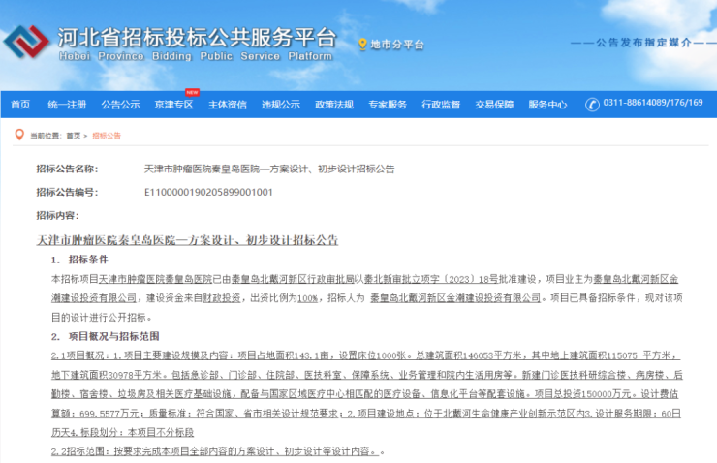This screenshot has height=463, width=717.
Task: Click 公告发布指定媒介 header text
Action: (x=643, y=43)
